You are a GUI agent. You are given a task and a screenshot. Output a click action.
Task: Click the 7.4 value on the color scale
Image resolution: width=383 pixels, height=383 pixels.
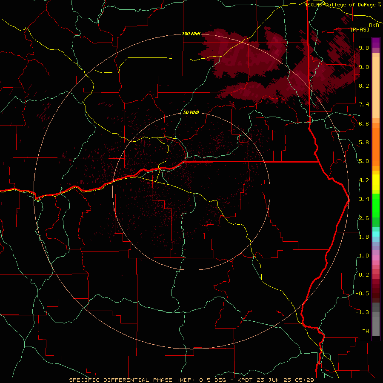(x=364, y=105)
